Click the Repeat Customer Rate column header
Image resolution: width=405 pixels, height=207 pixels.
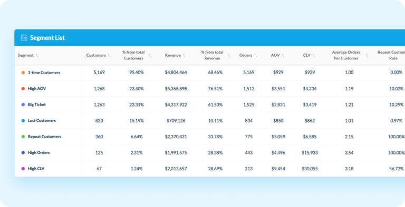pyautogui.click(x=391, y=55)
